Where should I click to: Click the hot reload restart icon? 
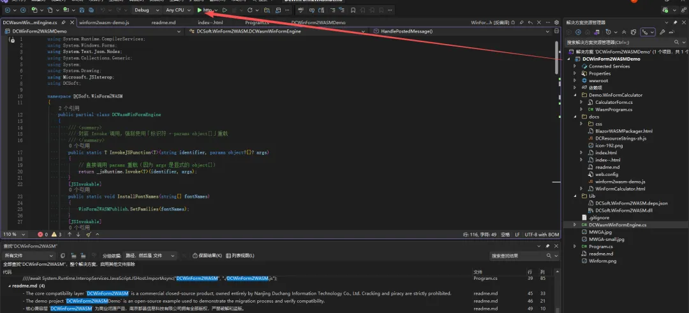coord(249,10)
